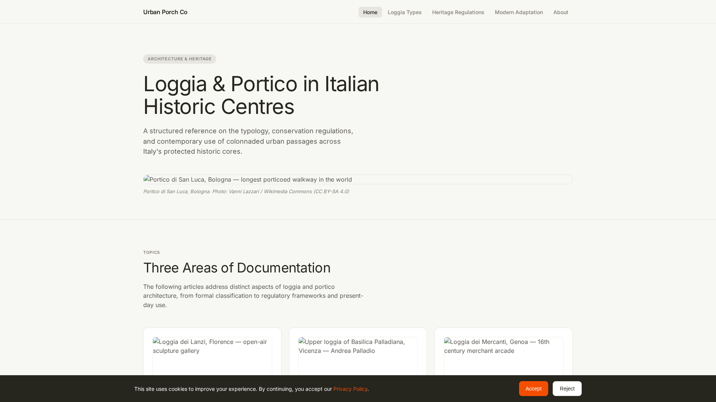
Task: Select the Home nav item
Action: (x=370, y=12)
